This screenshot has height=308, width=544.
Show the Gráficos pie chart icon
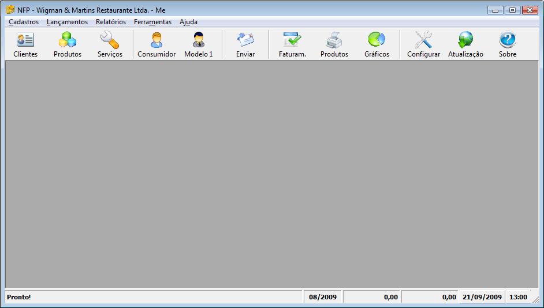377,39
